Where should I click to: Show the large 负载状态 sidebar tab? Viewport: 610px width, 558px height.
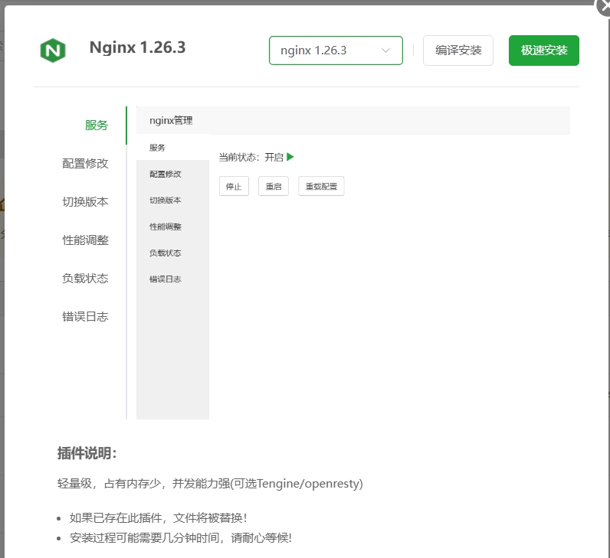click(x=85, y=279)
